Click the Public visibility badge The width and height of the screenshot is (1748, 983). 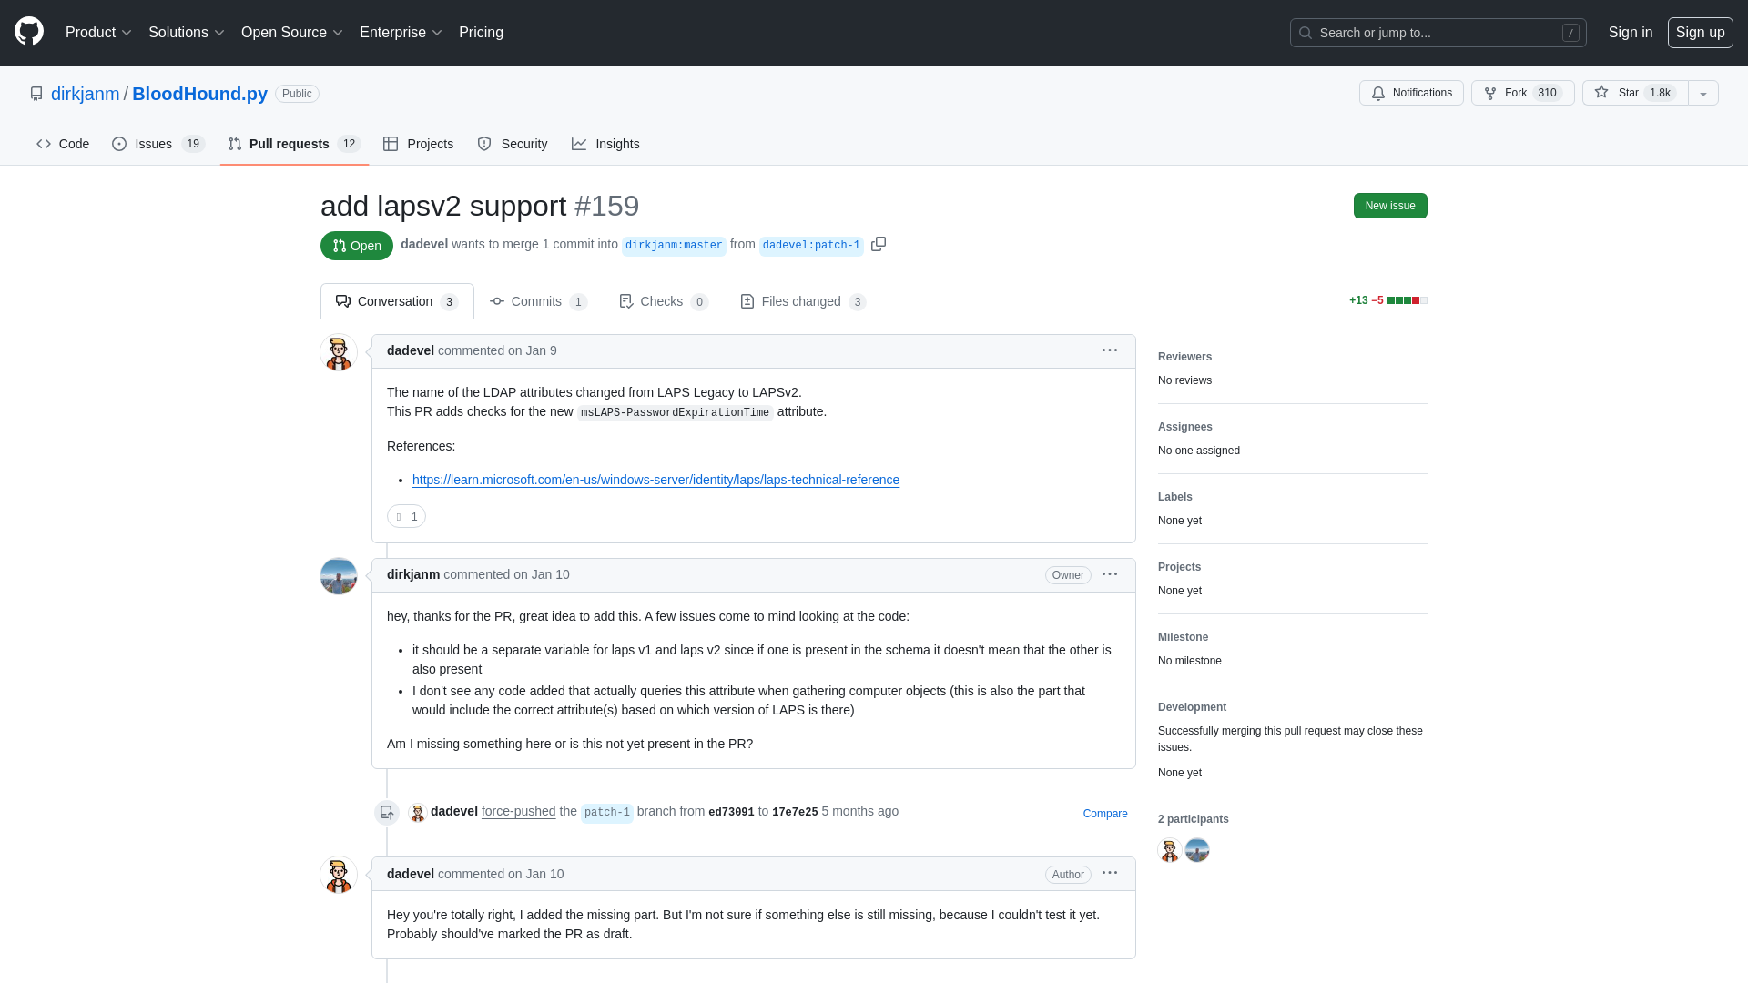[x=297, y=94]
